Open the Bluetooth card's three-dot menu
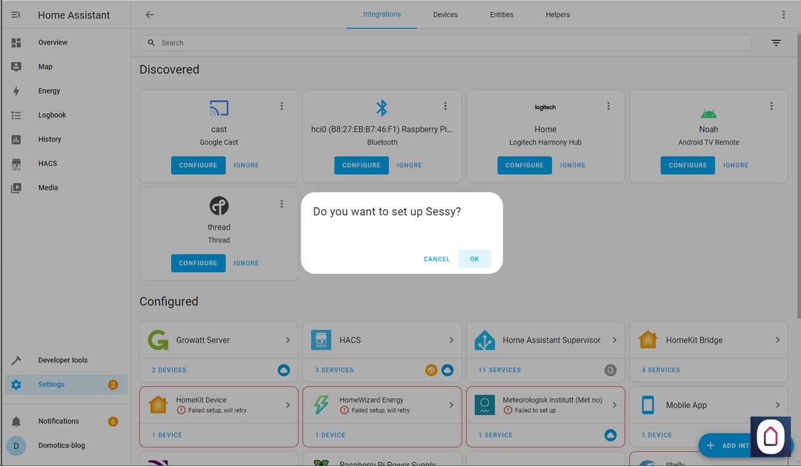The height and width of the screenshot is (467, 801). (445, 106)
